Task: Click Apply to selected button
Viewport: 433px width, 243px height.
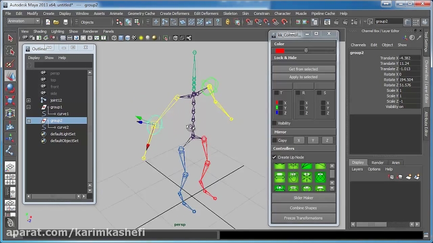Action: tap(304, 77)
